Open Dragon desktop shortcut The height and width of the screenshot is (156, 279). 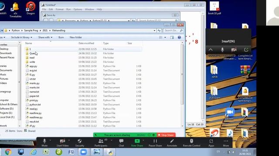point(31,8)
